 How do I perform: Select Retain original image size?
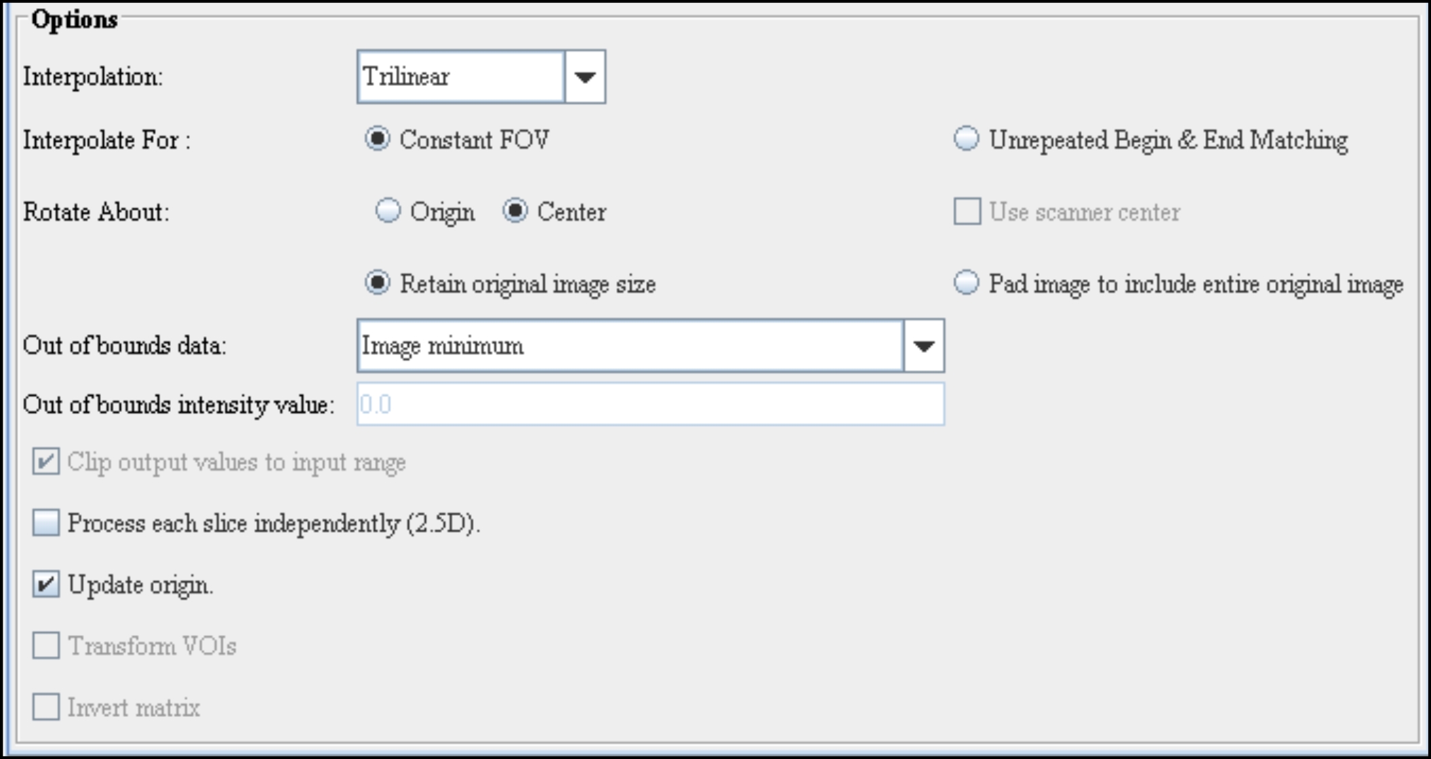pos(378,283)
